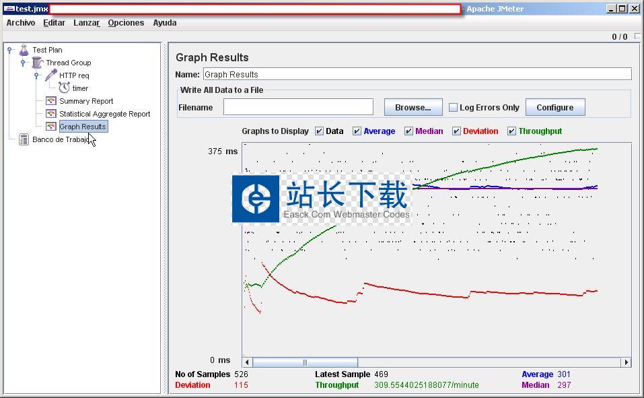Collapse the HTTP req tree node
Image resolution: width=644 pixels, height=398 pixels.
point(36,75)
